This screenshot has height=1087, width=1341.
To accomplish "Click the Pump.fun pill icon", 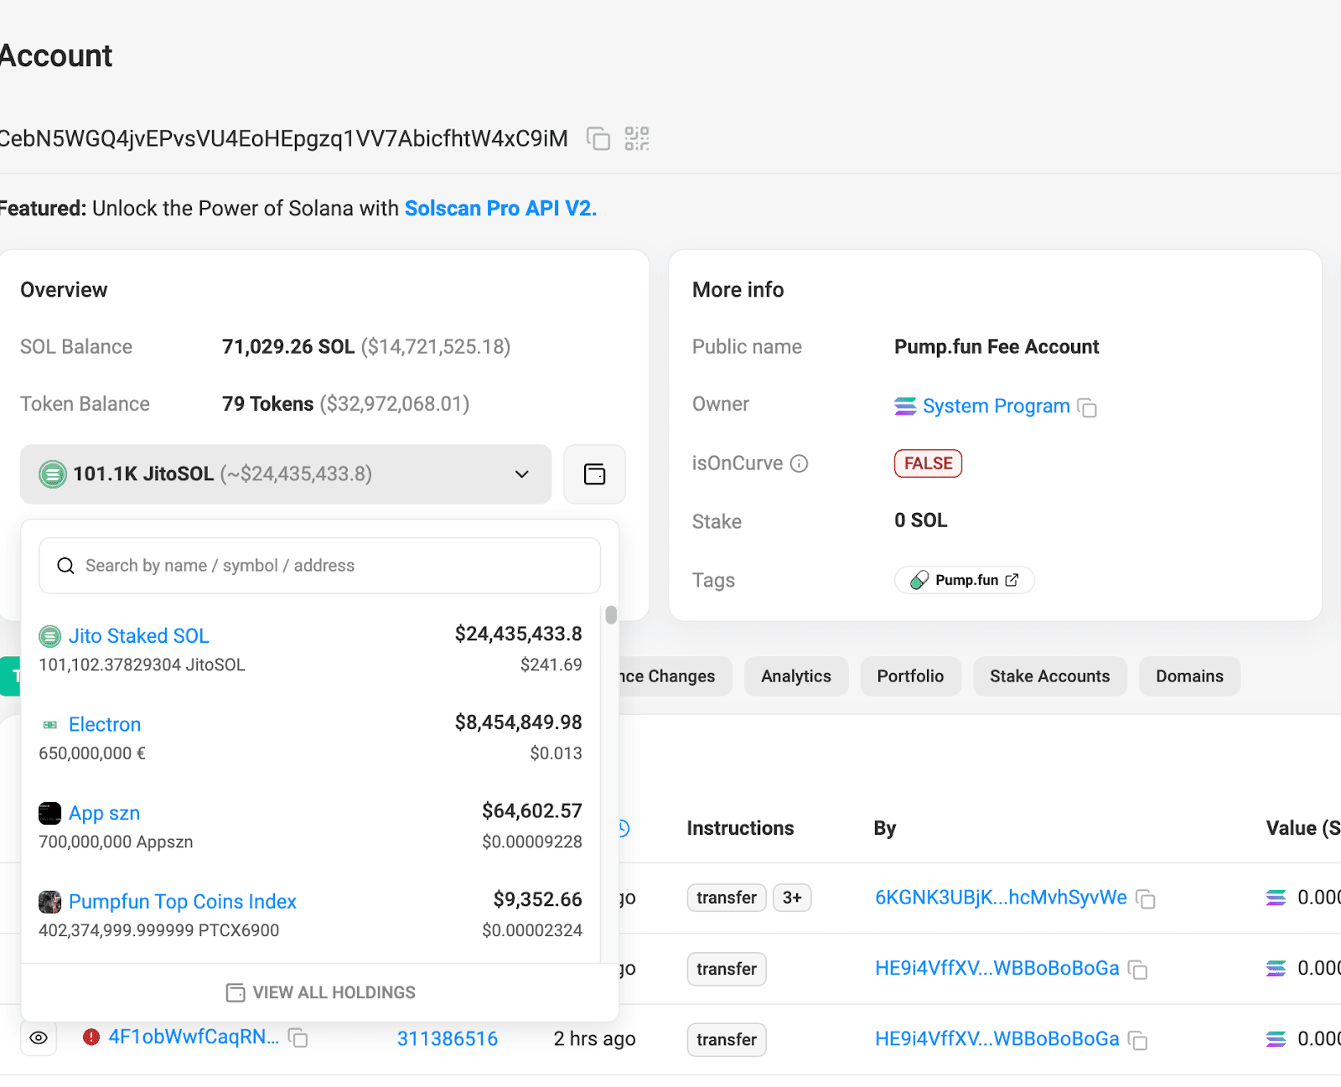I will tap(919, 580).
